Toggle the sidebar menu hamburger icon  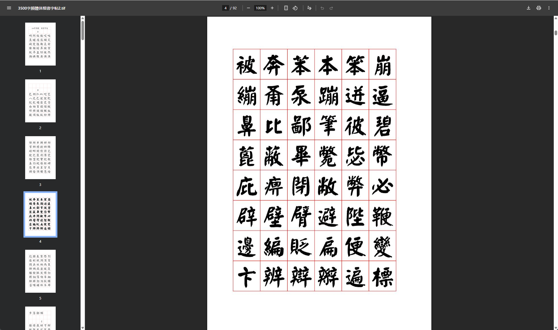click(9, 8)
